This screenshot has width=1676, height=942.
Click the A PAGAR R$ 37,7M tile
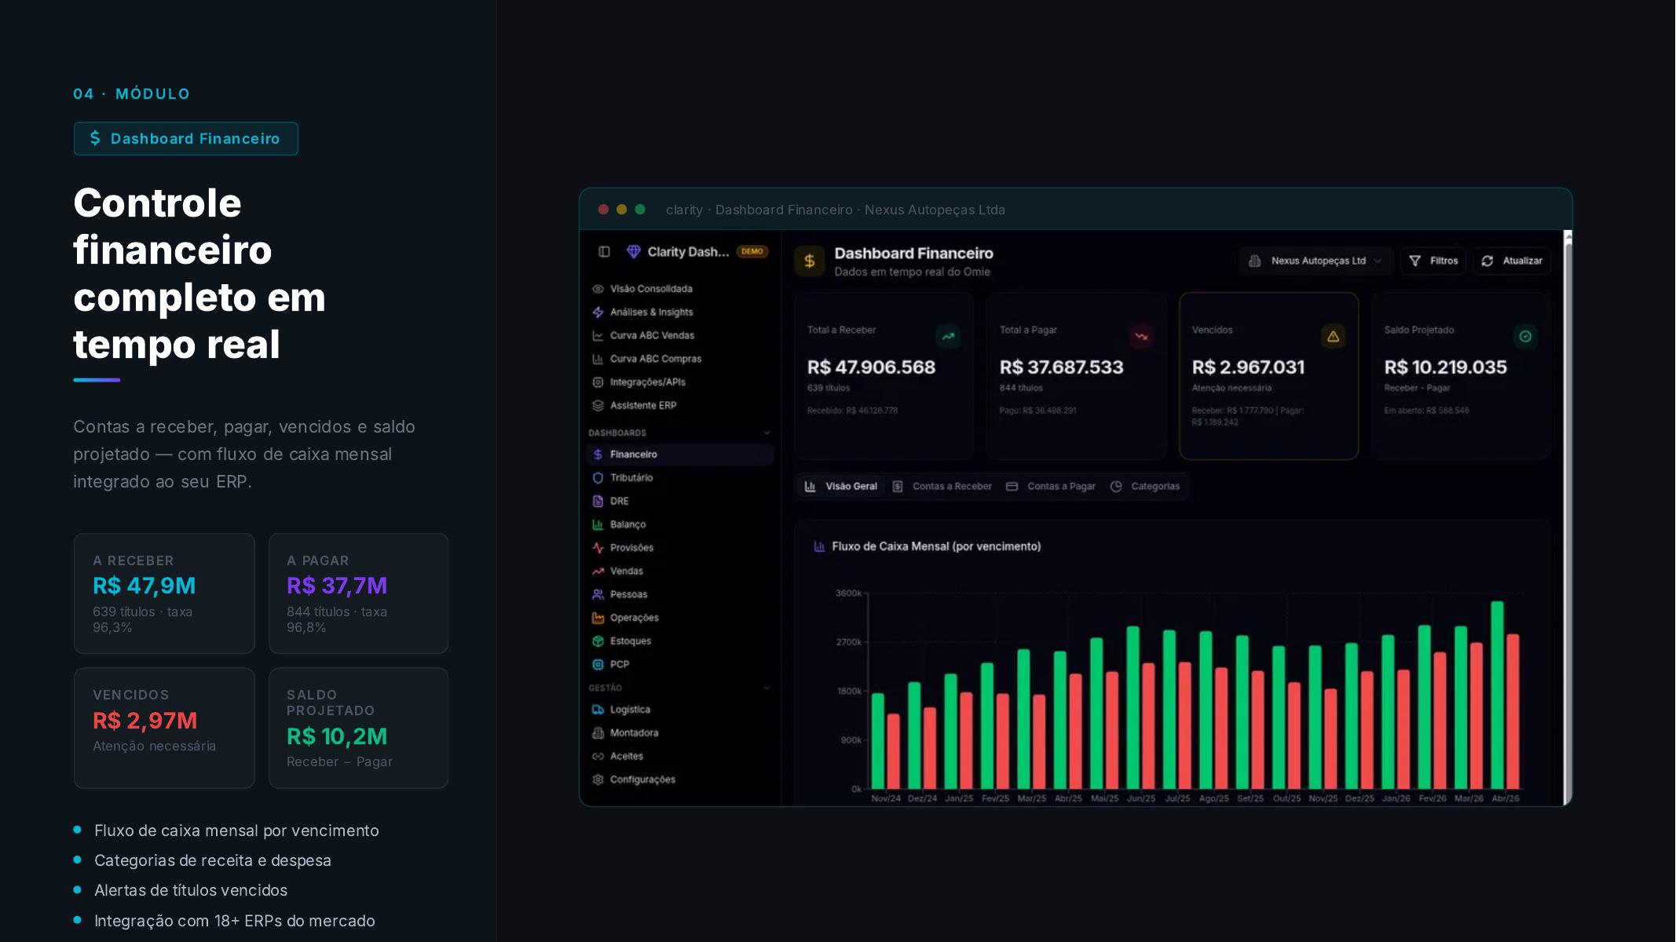[x=358, y=593]
